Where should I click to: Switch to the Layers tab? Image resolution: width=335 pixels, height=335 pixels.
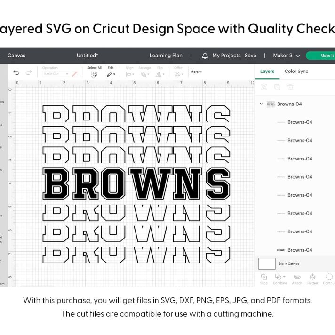(x=267, y=72)
